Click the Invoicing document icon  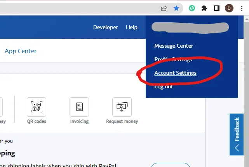[x=79, y=107]
